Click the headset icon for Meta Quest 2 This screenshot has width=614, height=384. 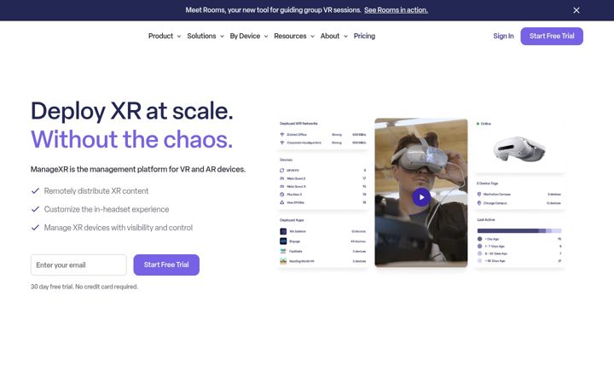(282, 178)
